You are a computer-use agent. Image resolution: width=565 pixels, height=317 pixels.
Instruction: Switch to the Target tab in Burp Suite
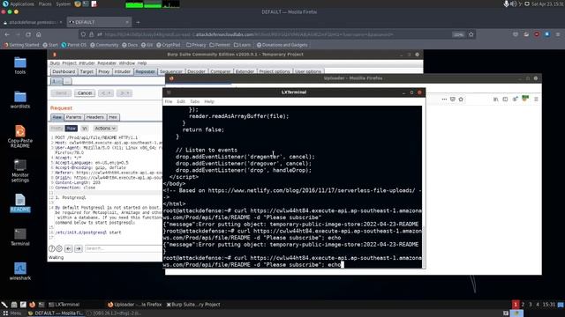(x=87, y=71)
